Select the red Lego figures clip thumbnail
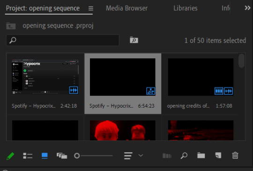The height and width of the screenshot is (171, 253). point(123,130)
